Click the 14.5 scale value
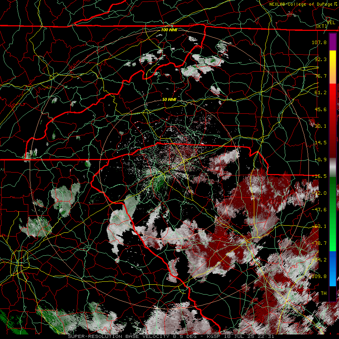 coord(321,143)
